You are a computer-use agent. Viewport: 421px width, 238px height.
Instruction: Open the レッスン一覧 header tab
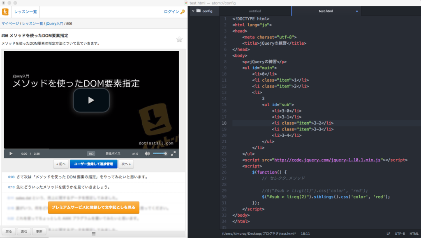[25, 12]
